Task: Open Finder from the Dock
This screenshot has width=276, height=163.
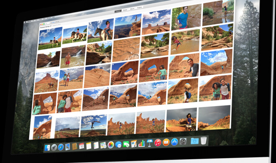Action: pyautogui.click(x=47, y=148)
